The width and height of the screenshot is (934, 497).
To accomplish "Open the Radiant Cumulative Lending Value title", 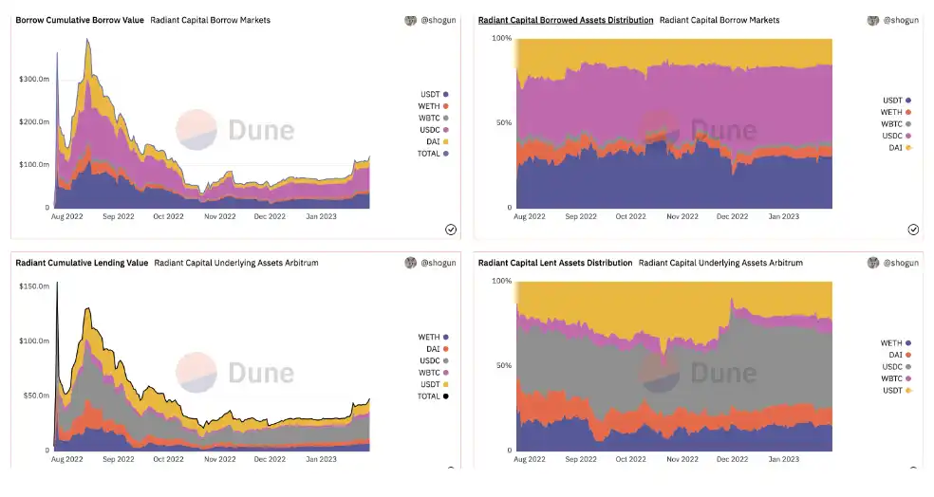I will (x=82, y=263).
